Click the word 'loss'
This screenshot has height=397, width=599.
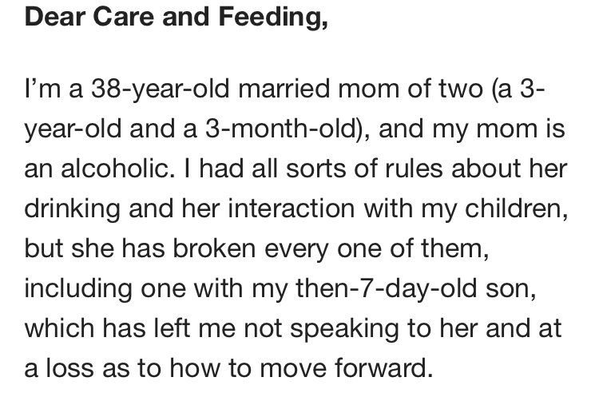point(69,369)
